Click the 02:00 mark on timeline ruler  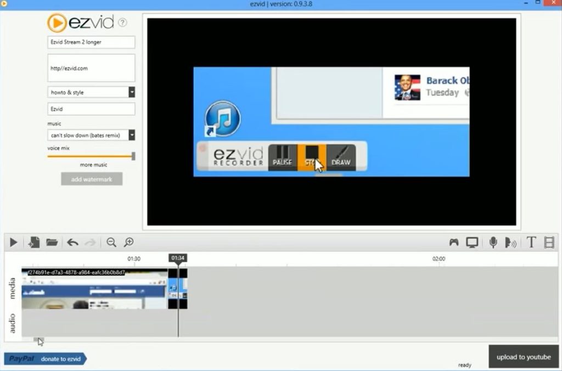tap(439, 259)
